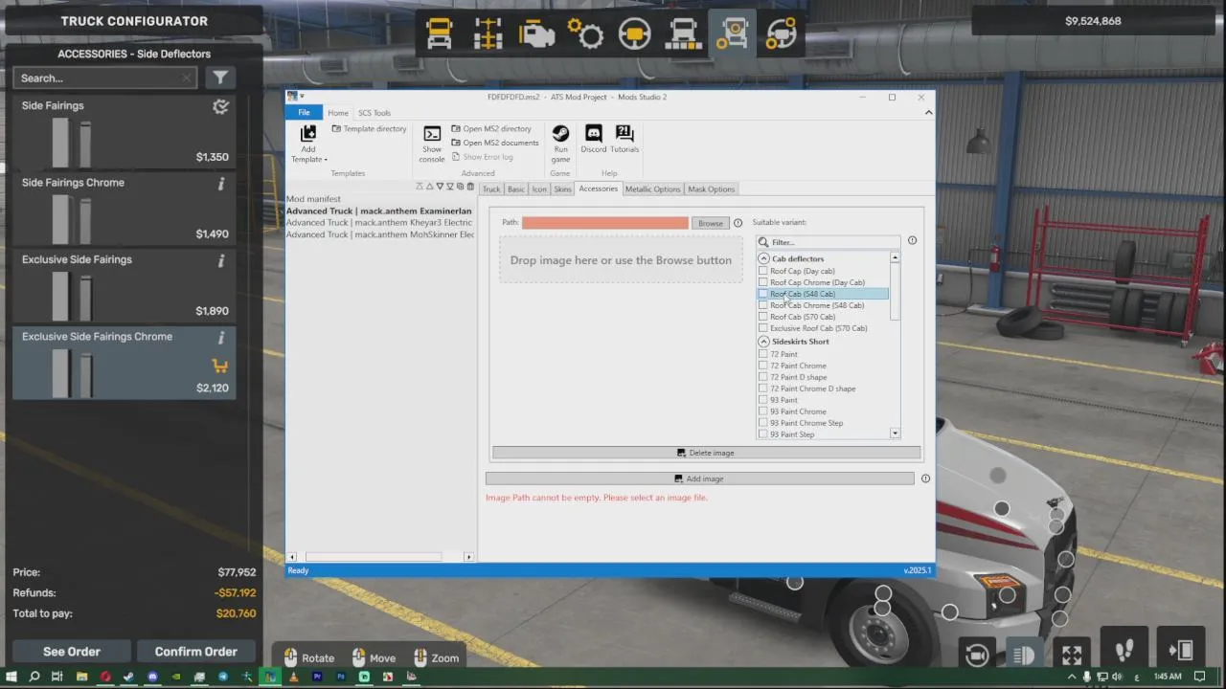The image size is (1226, 689).
Task: Click the variant Filter search field
Action: [x=829, y=242]
